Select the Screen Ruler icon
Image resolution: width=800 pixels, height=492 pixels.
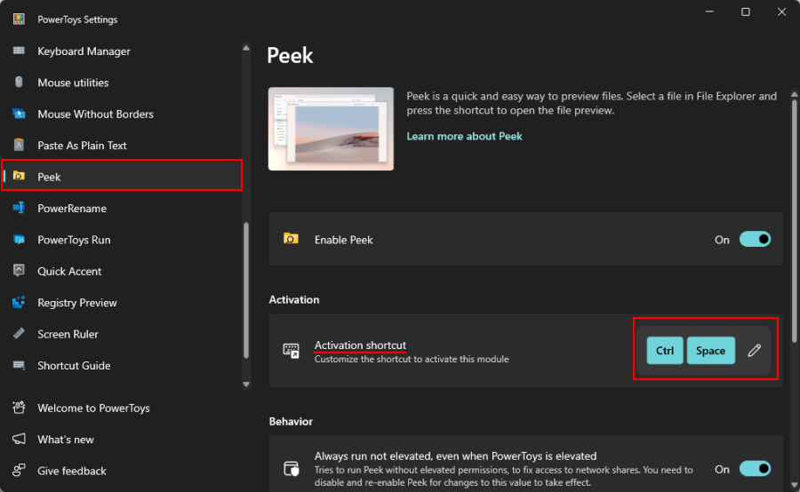19,334
